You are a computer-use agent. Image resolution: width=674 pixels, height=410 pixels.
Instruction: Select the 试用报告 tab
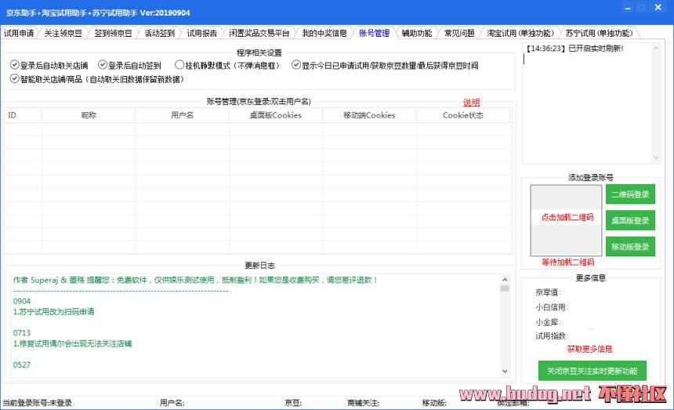pyautogui.click(x=202, y=33)
